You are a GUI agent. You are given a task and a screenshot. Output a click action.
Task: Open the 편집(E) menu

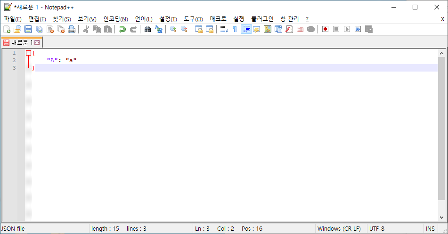tap(37, 19)
